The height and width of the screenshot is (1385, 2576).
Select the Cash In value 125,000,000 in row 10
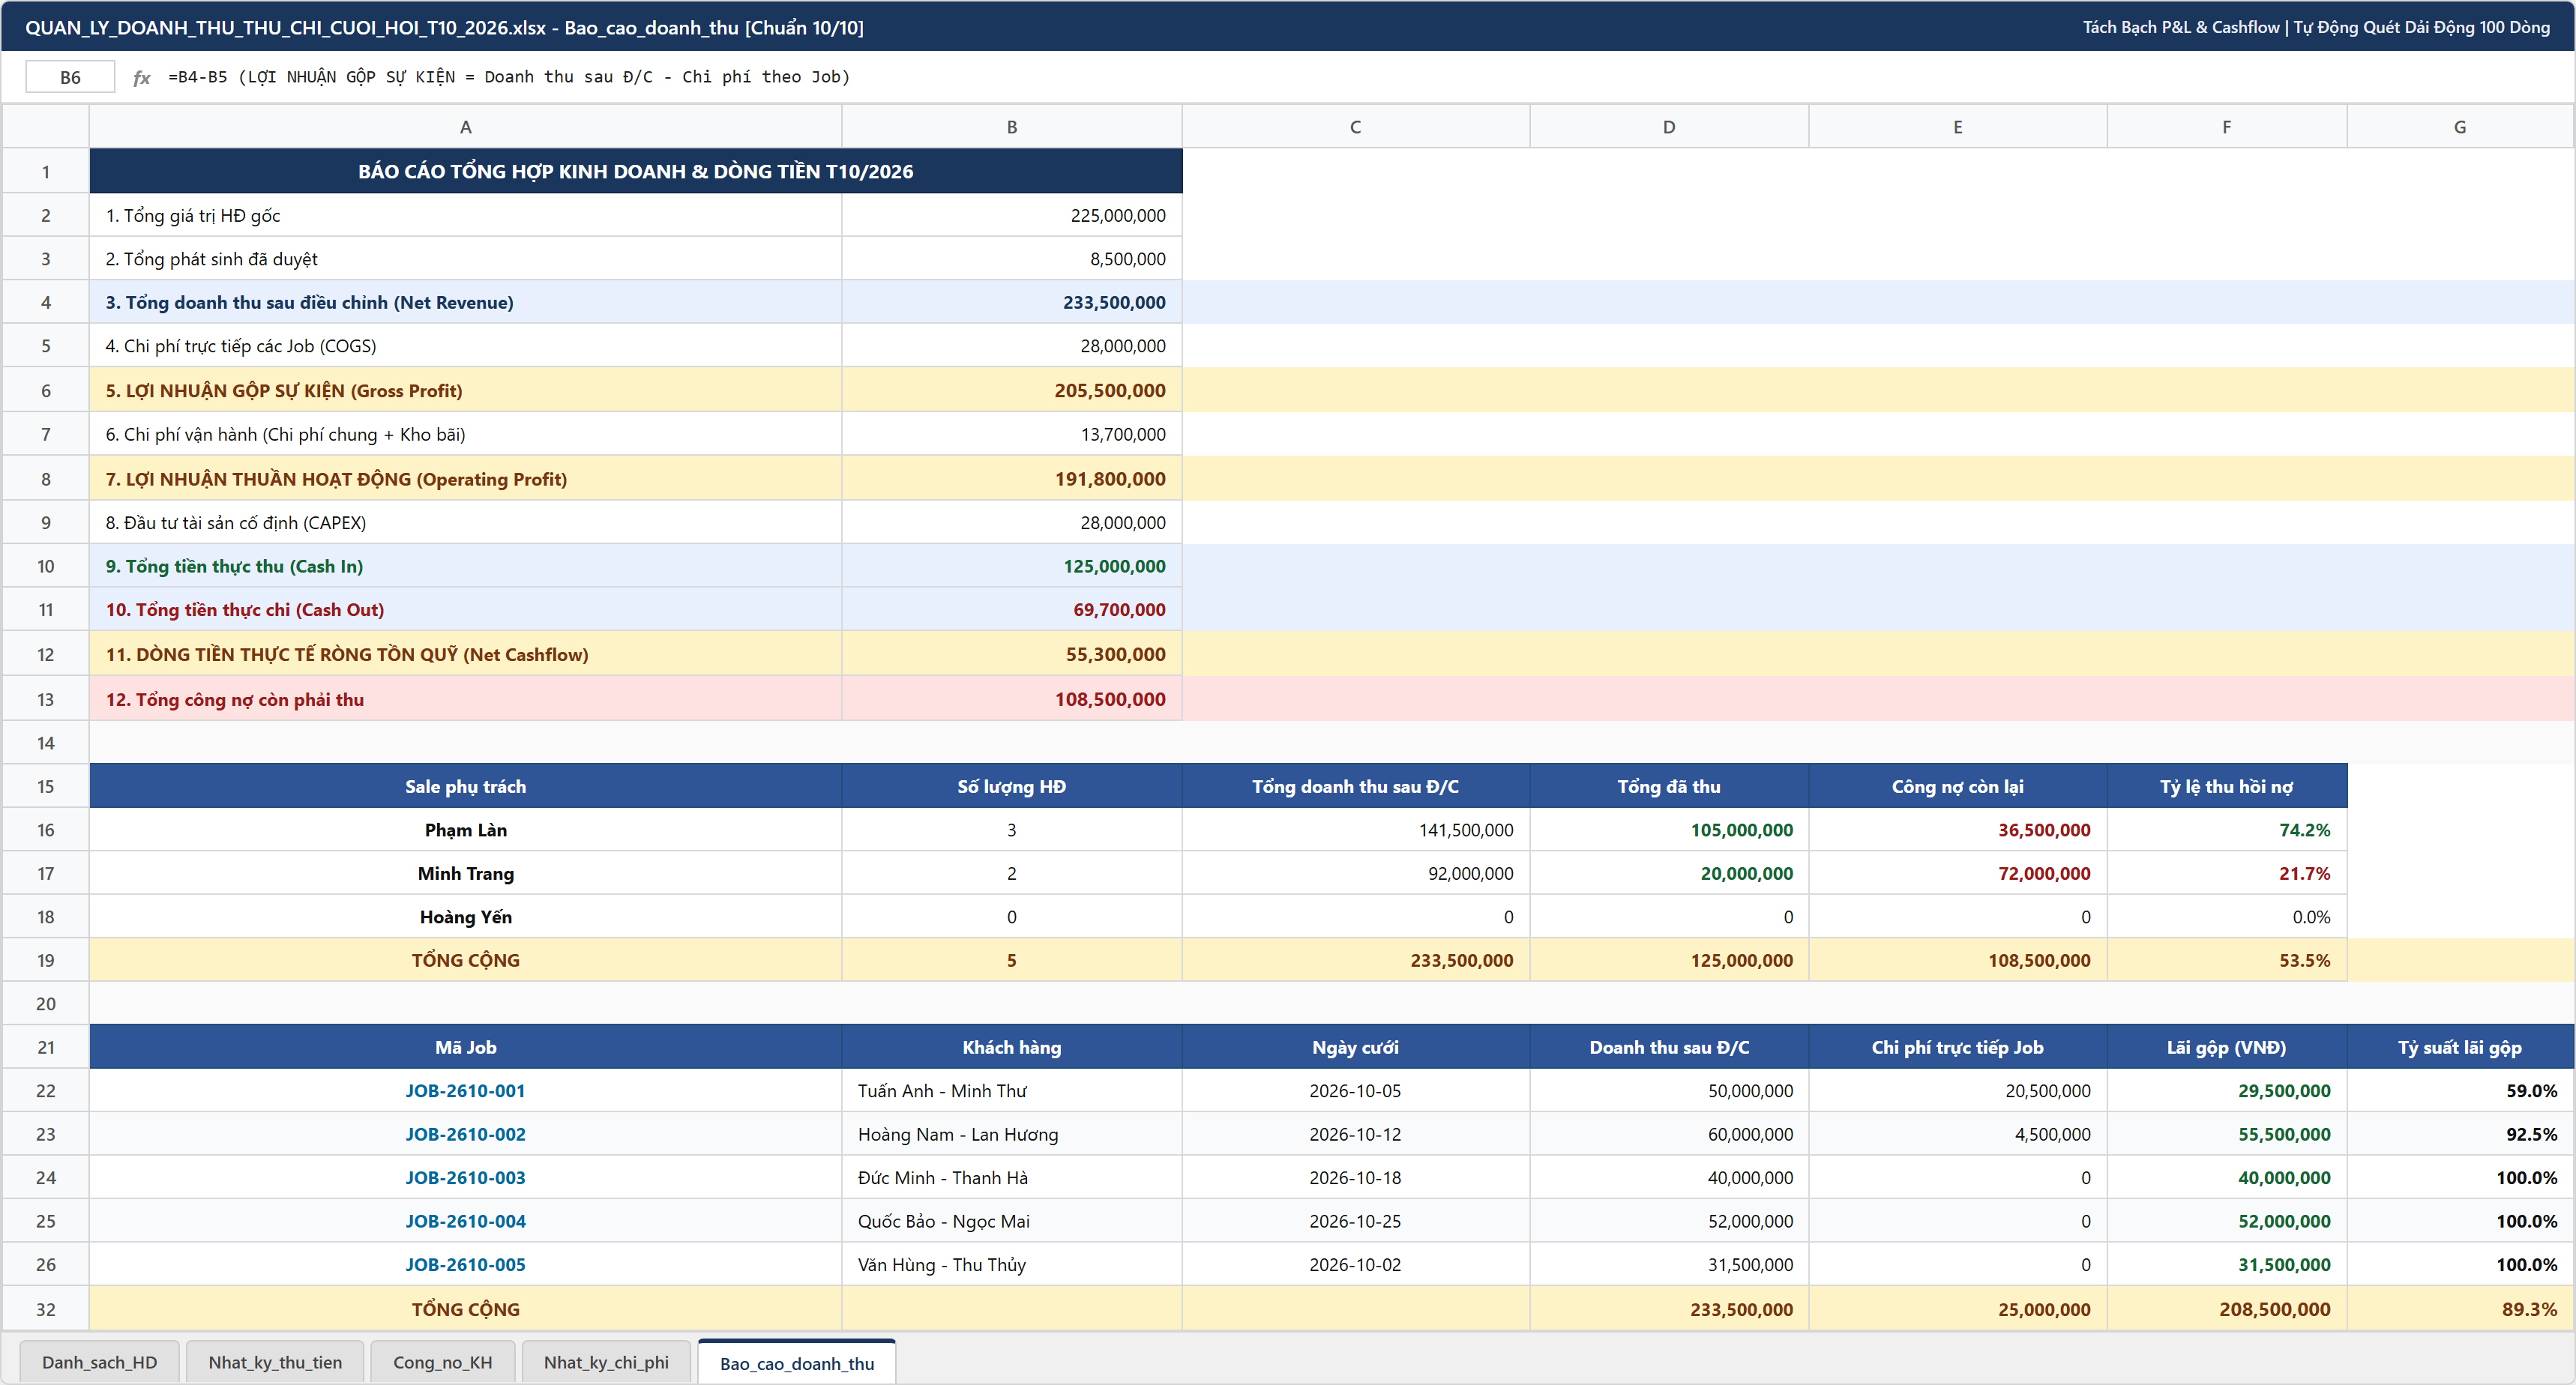[1012, 566]
